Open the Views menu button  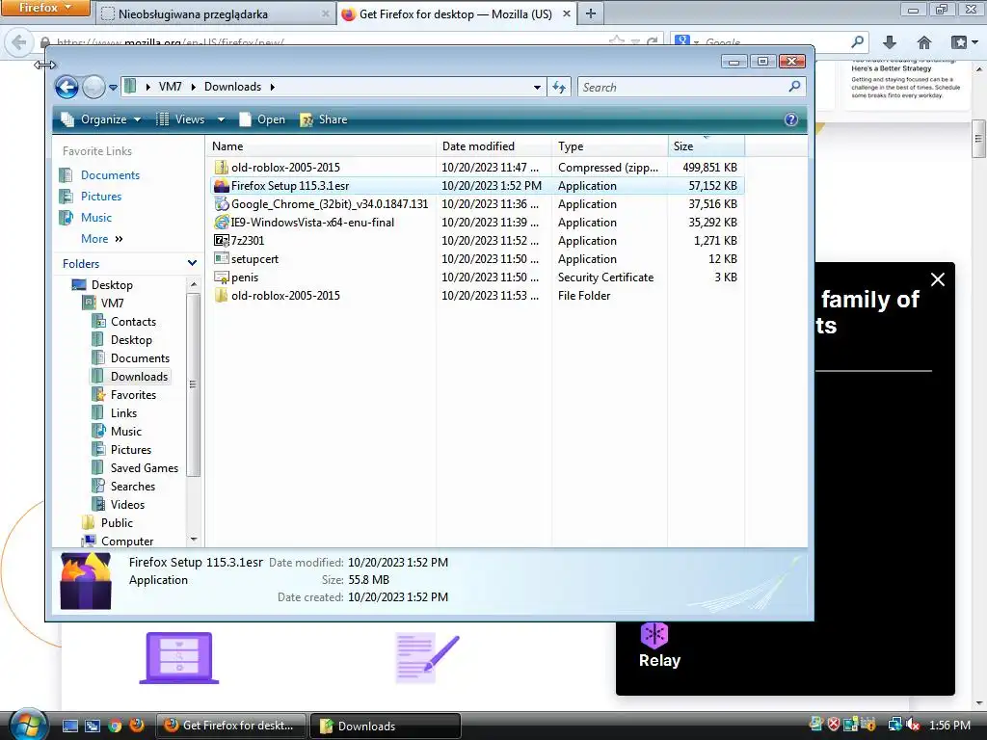coord(180,119)
